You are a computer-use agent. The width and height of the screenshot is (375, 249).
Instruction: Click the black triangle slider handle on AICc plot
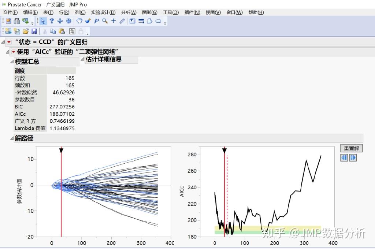coord(224,150)
